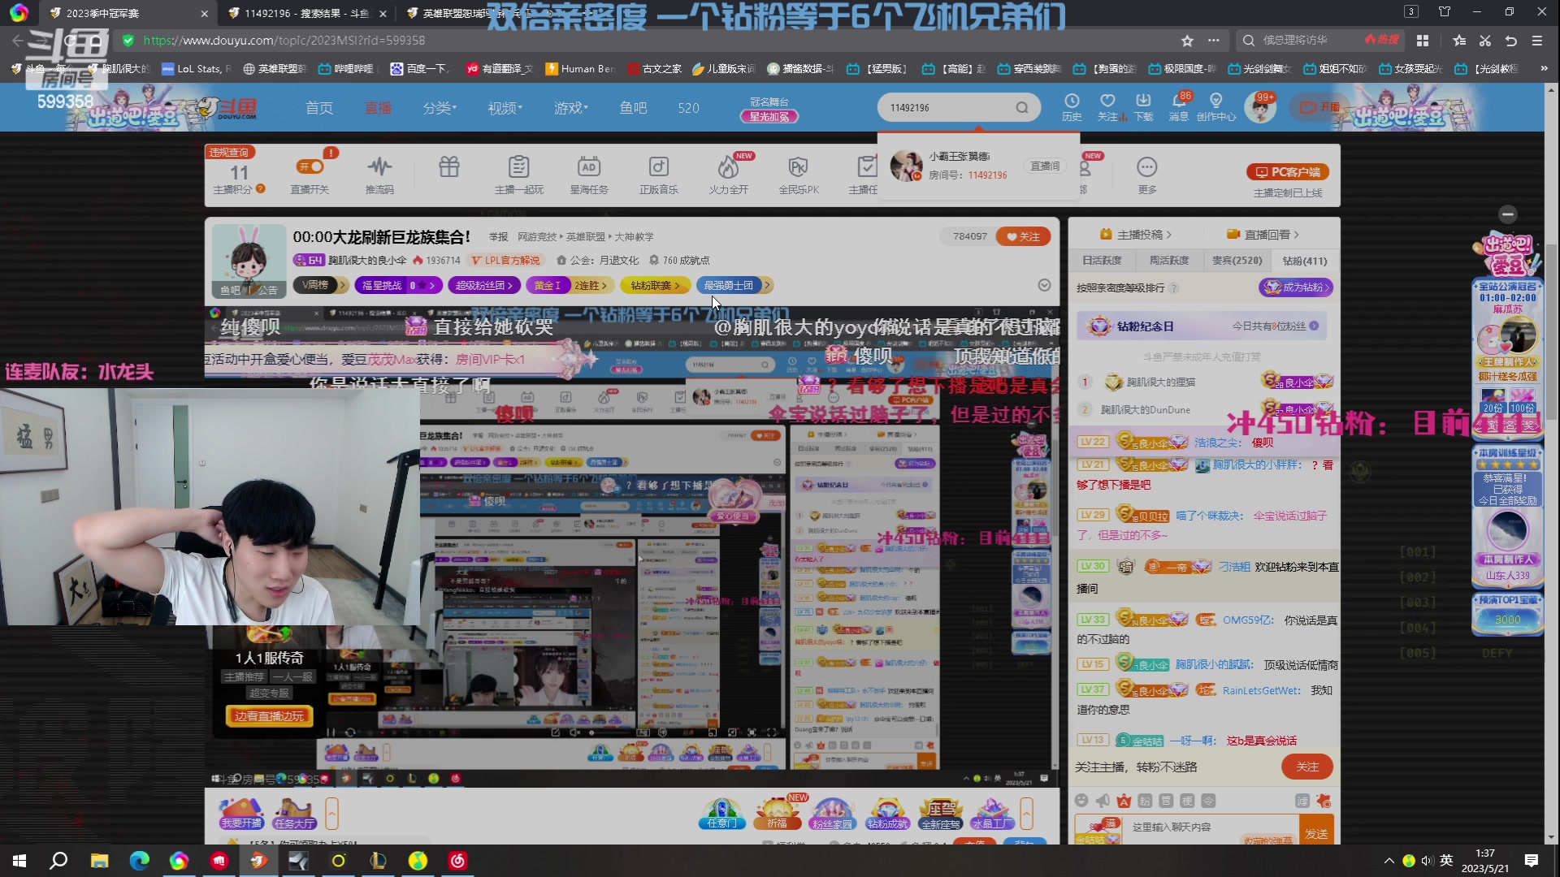Switch to the 钻粉(411) tab
Viewport: 1560px width, 877px height.
click(x=1304, y=261)
